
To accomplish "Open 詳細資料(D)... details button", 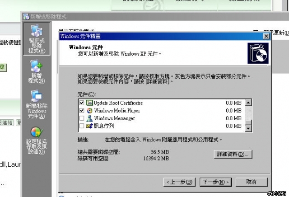I will tap(233, 154).
